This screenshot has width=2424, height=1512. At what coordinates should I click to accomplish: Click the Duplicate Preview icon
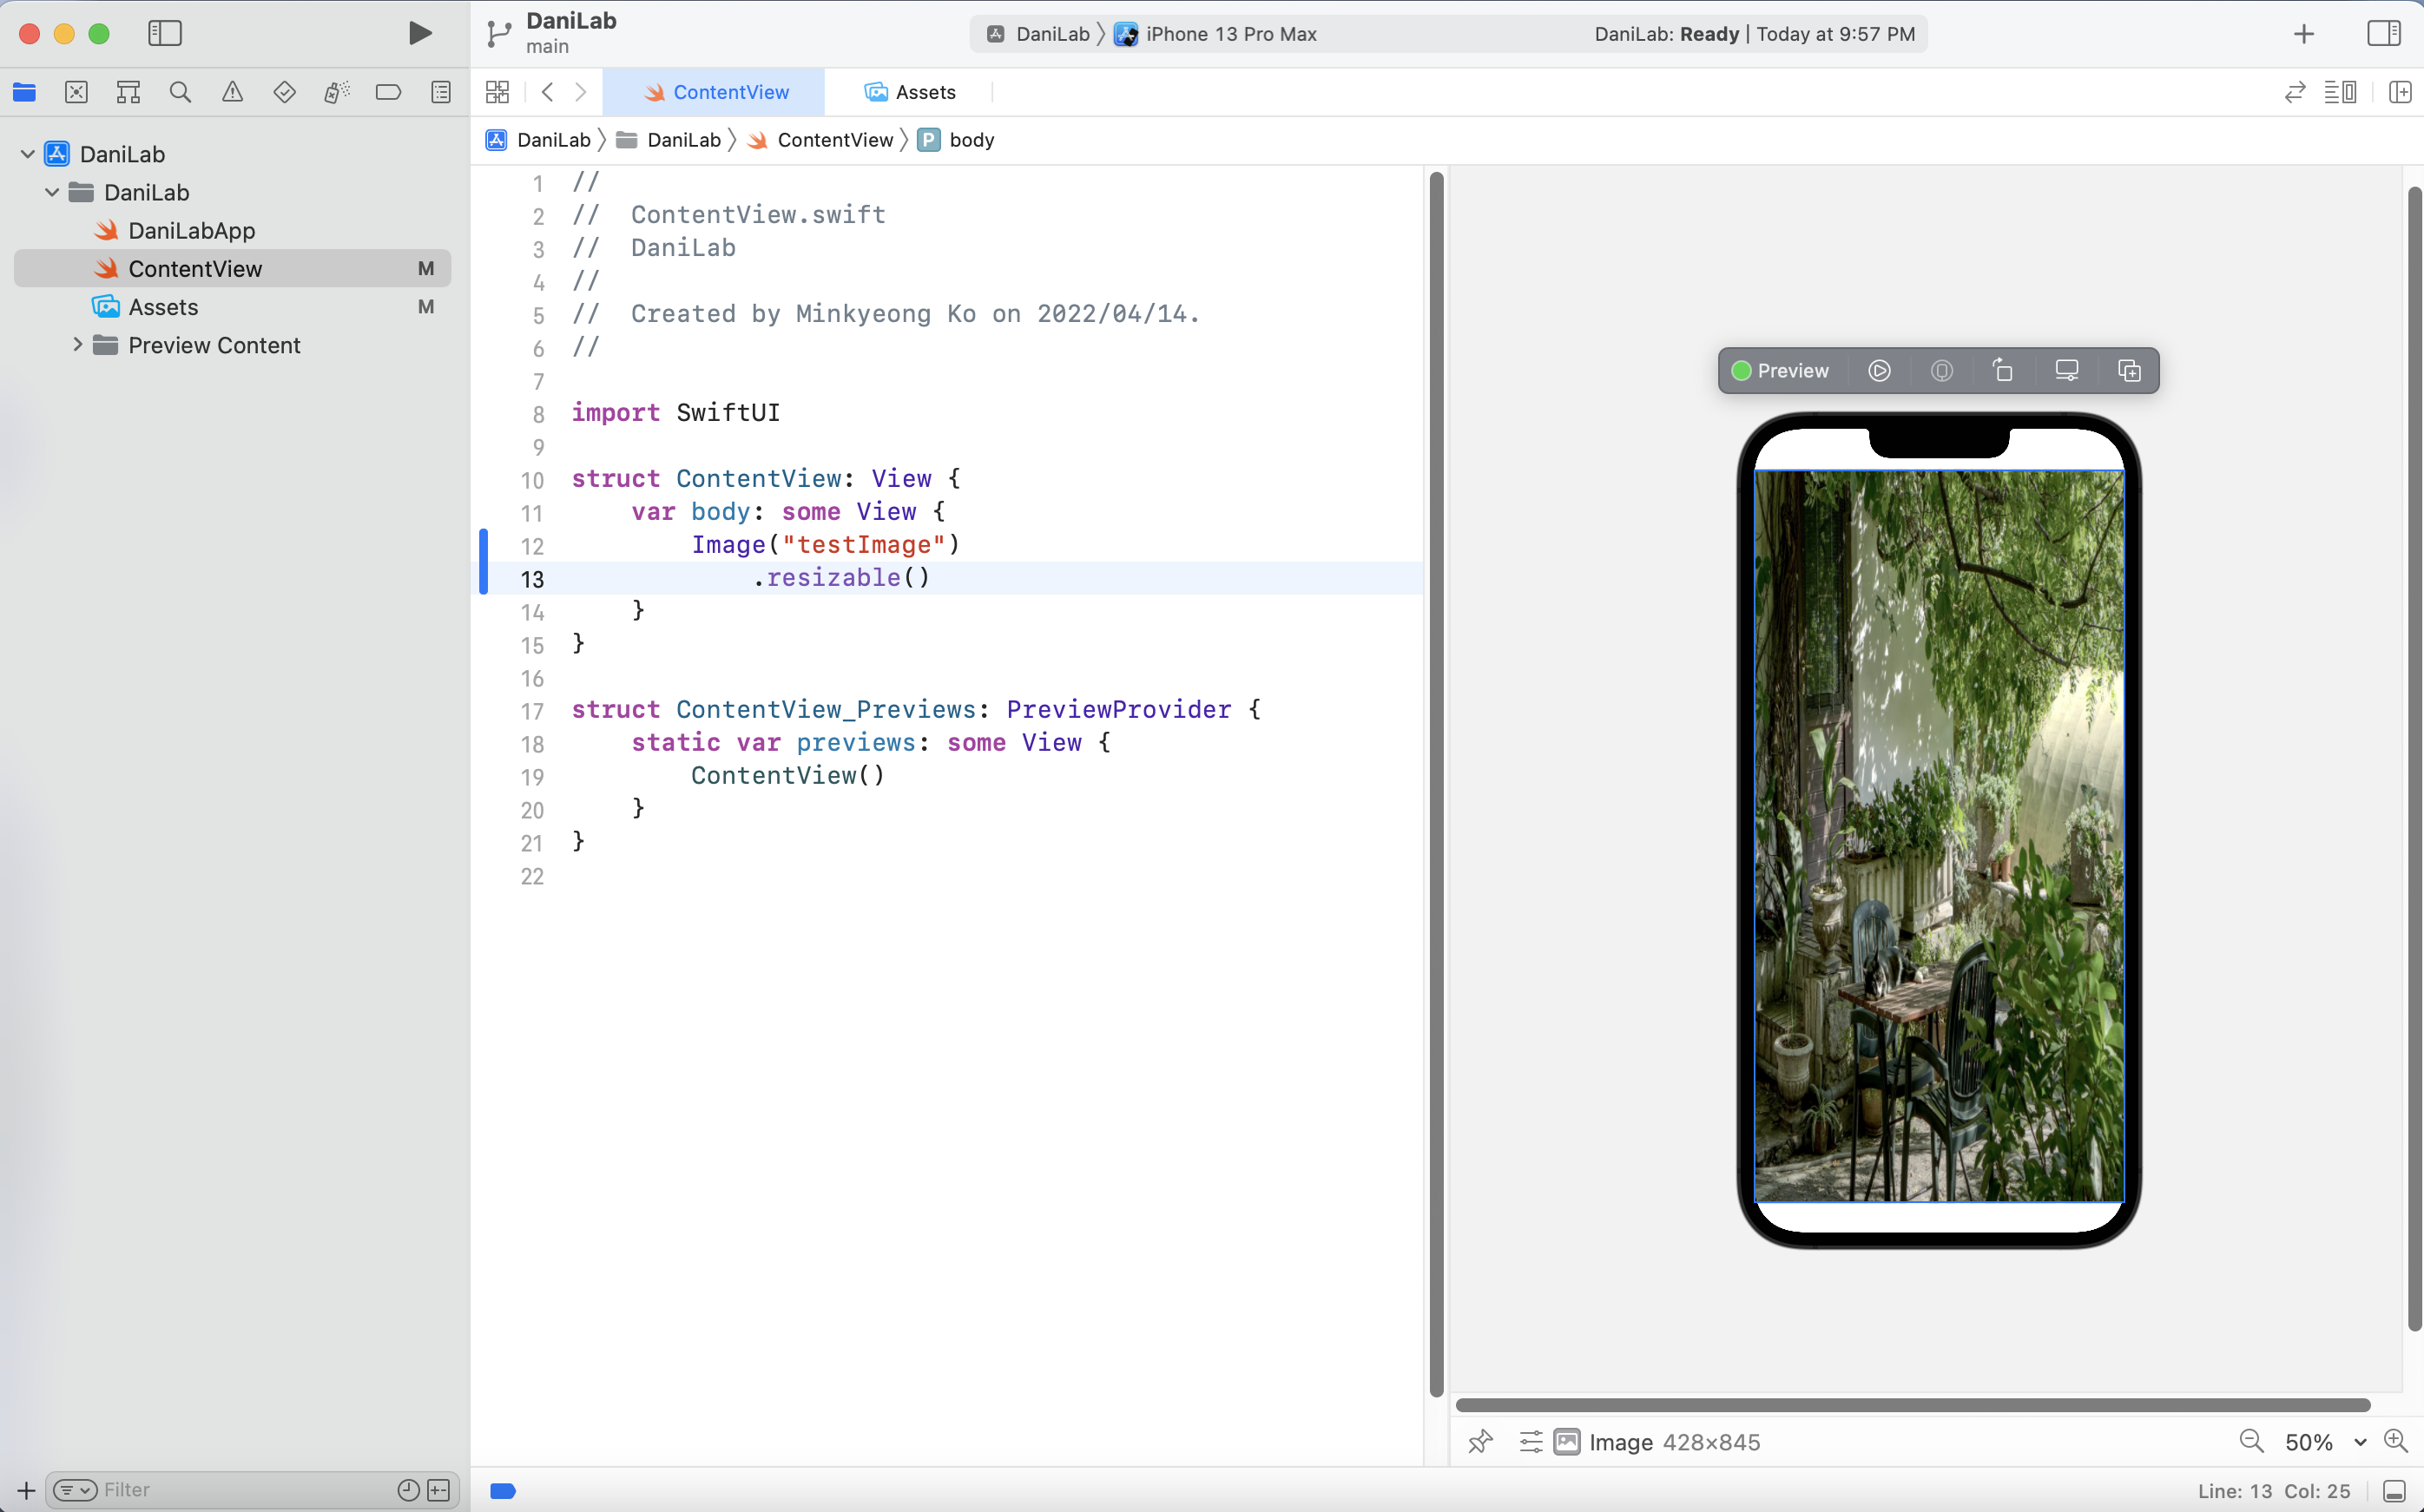tap(2129, 371)
